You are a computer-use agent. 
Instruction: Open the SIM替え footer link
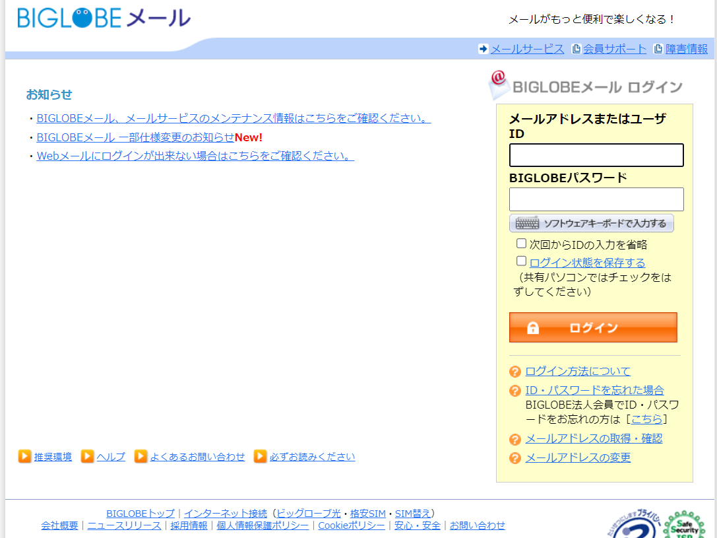(413, 514)
